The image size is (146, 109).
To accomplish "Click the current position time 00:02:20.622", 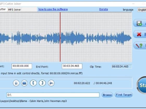I will [82, 83].
